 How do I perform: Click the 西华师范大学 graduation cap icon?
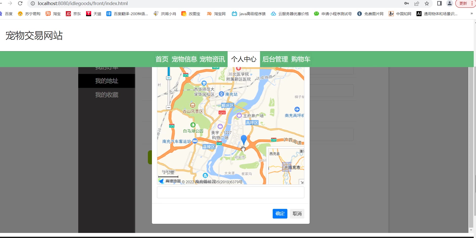tap(204, 83)
